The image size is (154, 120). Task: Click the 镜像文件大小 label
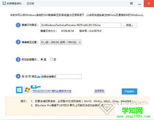tap(49, 31)
